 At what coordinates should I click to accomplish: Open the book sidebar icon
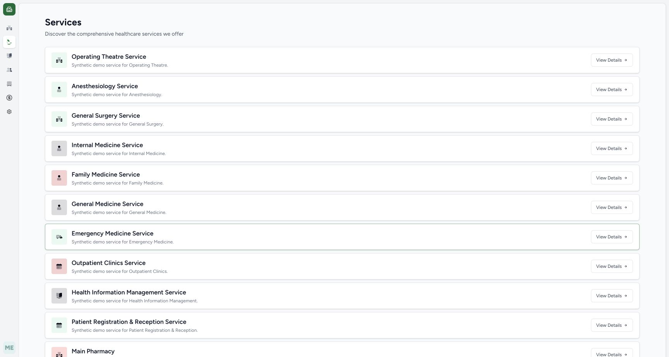(x=9, y=56)
